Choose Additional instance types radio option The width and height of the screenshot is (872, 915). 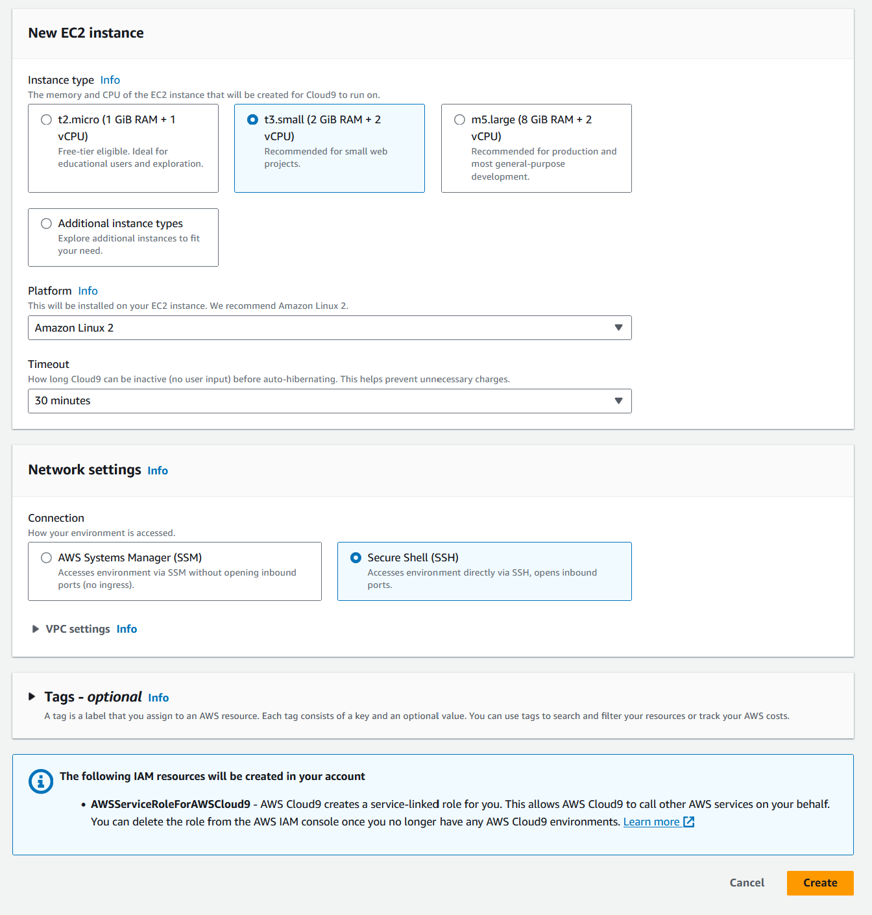(46, 223)
